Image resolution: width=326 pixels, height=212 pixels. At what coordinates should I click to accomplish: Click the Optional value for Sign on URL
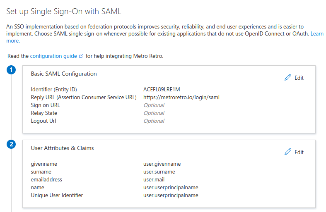click(x=154, y=105)
